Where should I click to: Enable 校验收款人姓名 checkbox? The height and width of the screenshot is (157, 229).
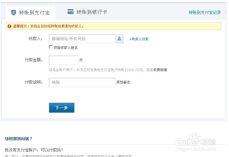[x=51, y=47]
